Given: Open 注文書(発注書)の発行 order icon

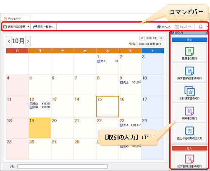Looking at the screenshot, I should [x=189, y=160].
